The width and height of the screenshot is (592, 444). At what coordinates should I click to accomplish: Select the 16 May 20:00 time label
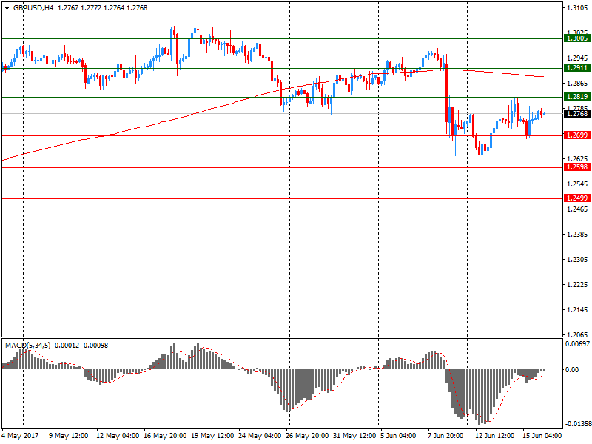click(165, 436)
